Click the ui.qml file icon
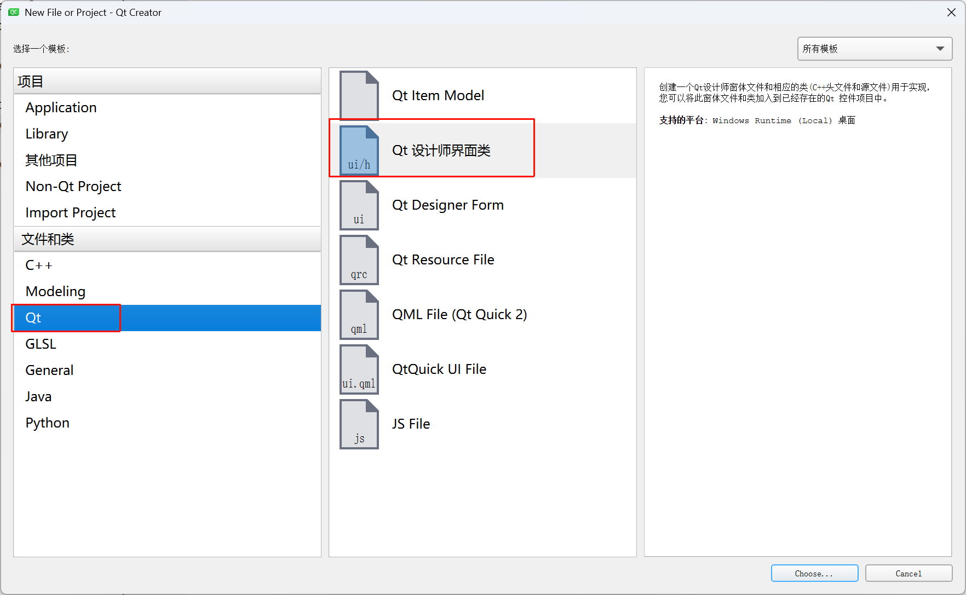Screen dimensions: 966x595 [359, 369]
